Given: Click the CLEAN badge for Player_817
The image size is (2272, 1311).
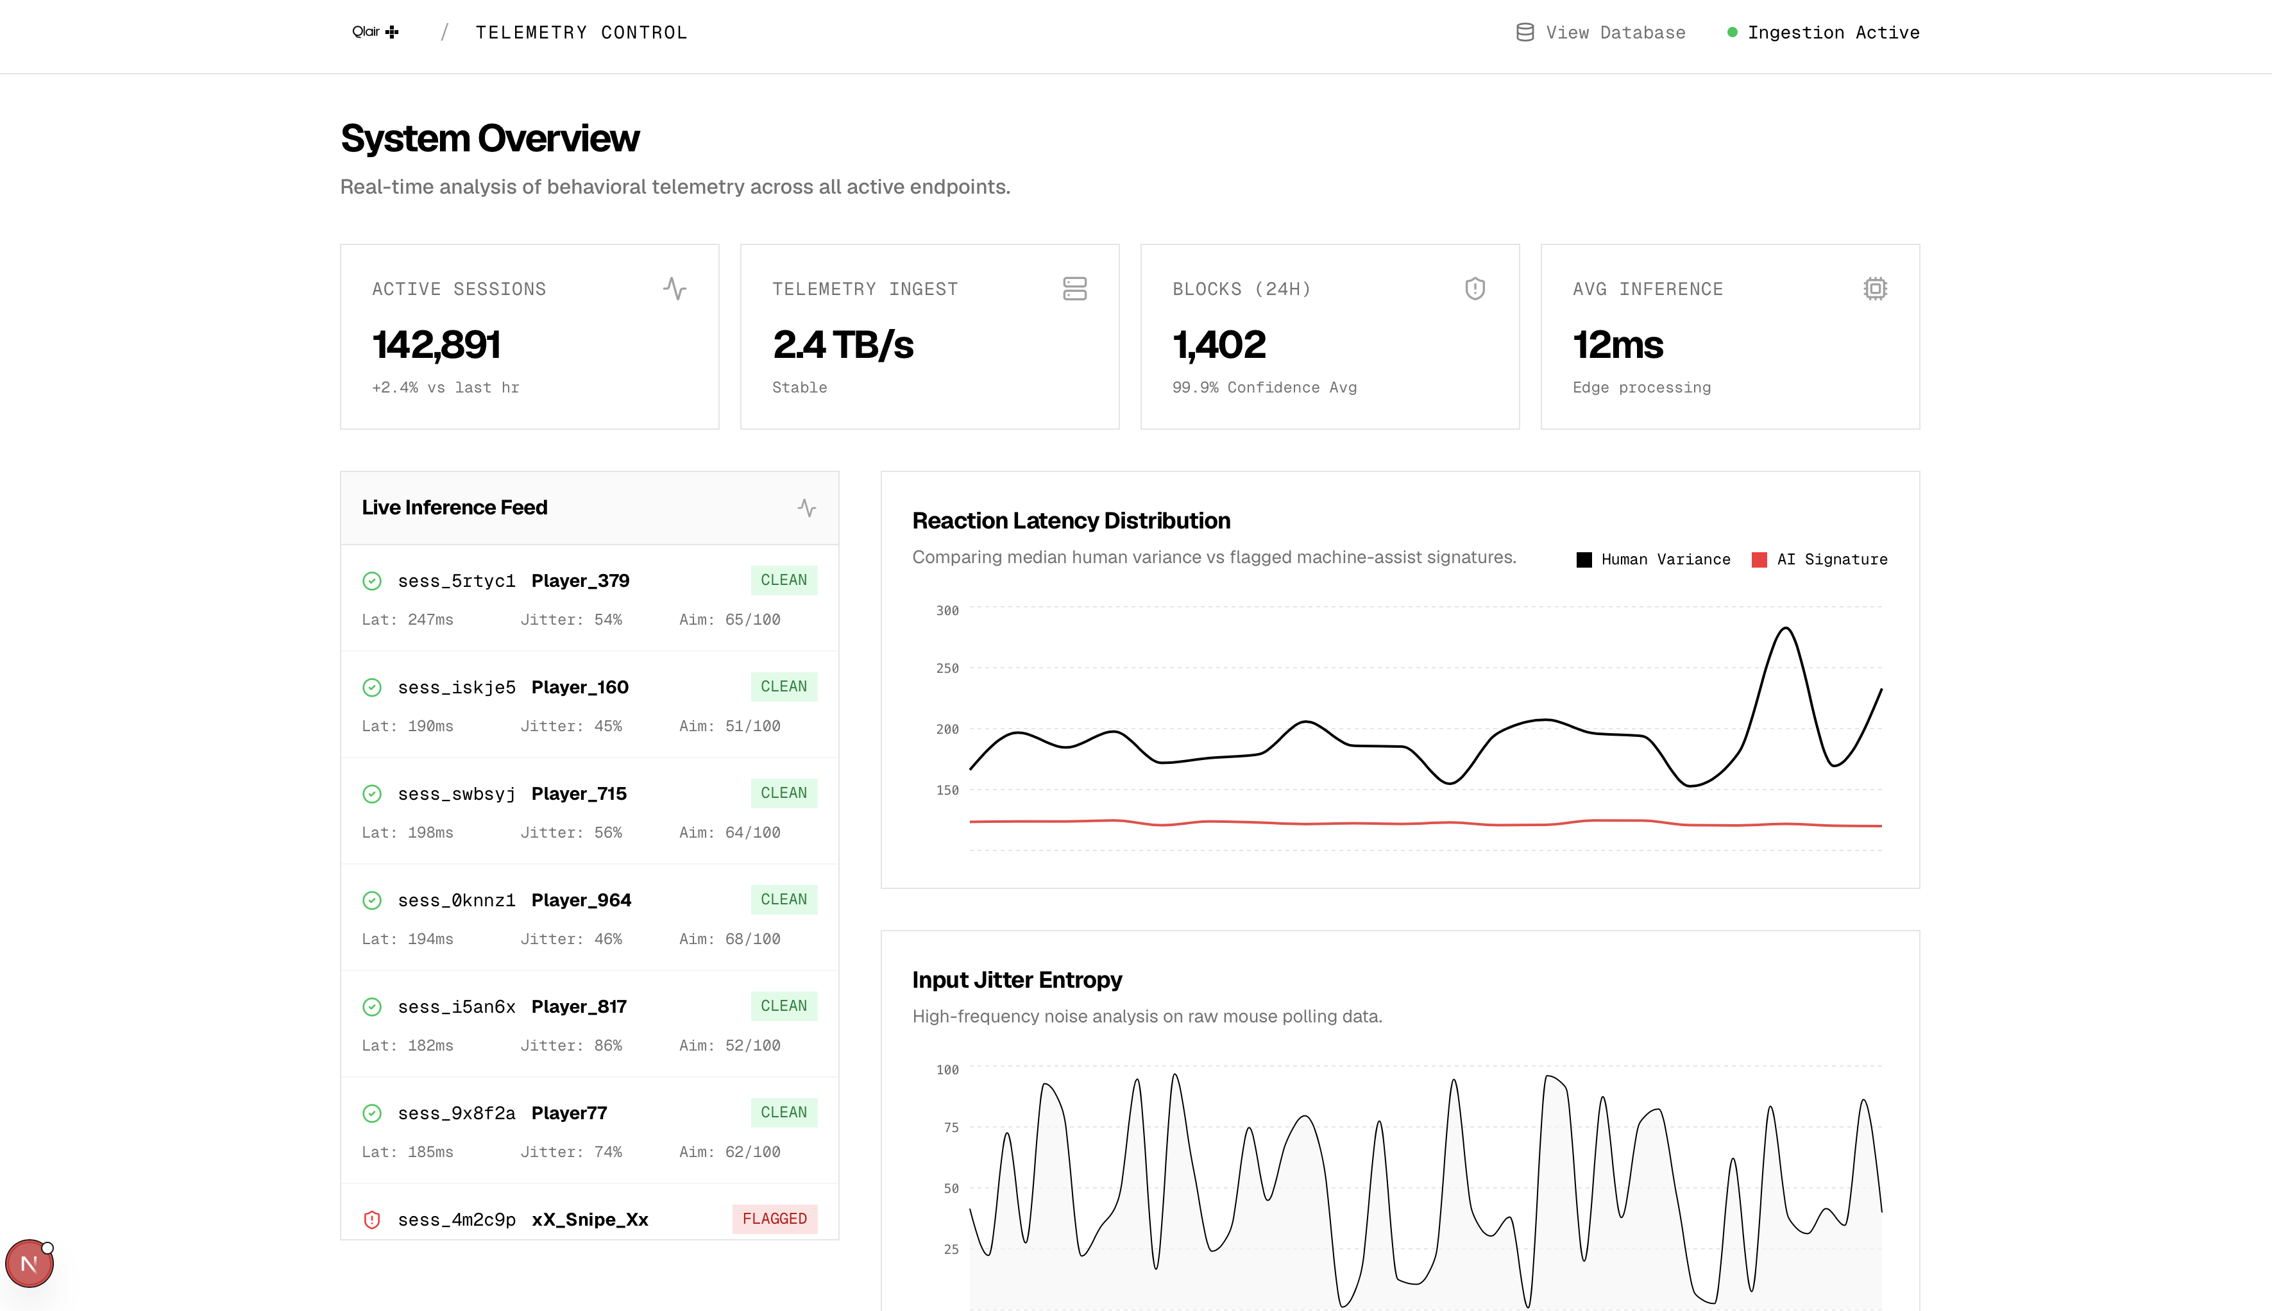Looking at the screenshot, I should coord(783,1006).
